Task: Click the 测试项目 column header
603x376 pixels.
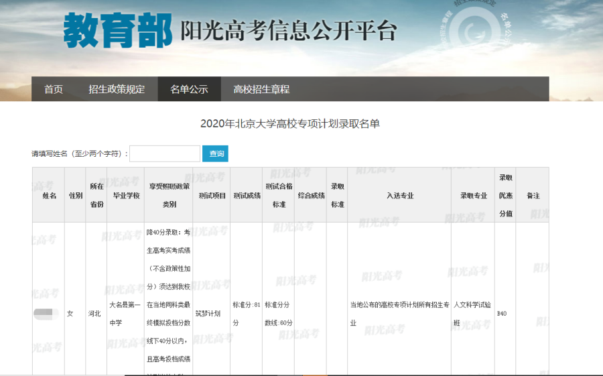Action: point(212,196)
